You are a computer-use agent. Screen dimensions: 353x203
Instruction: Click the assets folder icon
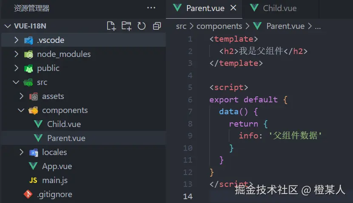[x=34, y=96]
